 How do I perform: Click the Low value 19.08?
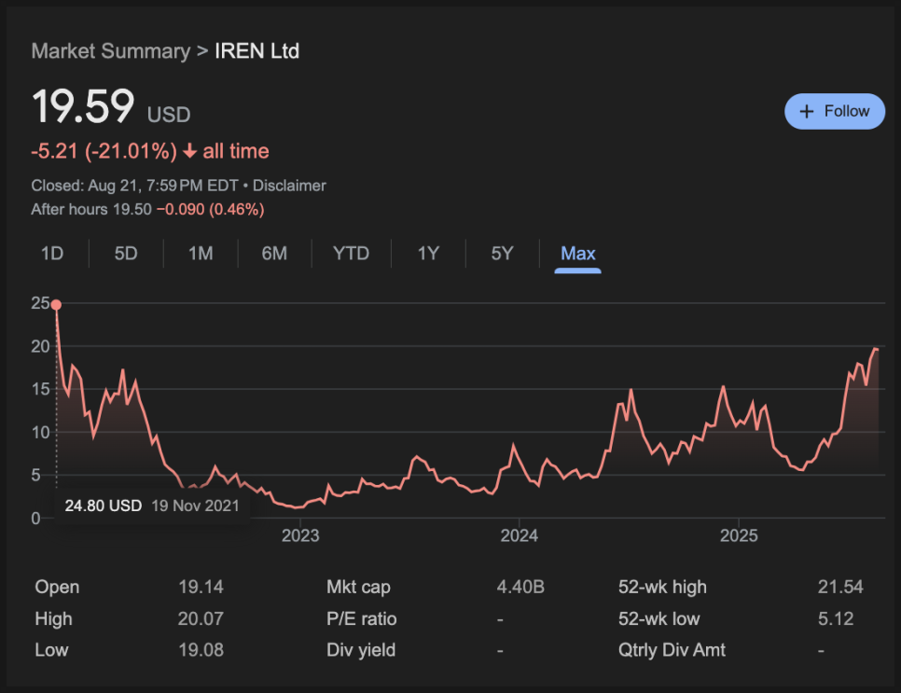[201, 650]
